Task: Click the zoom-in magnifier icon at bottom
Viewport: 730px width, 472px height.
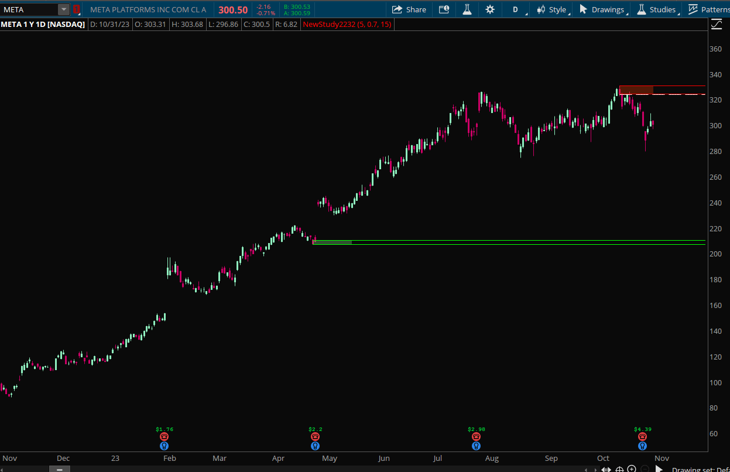Action: click(632, 468)
